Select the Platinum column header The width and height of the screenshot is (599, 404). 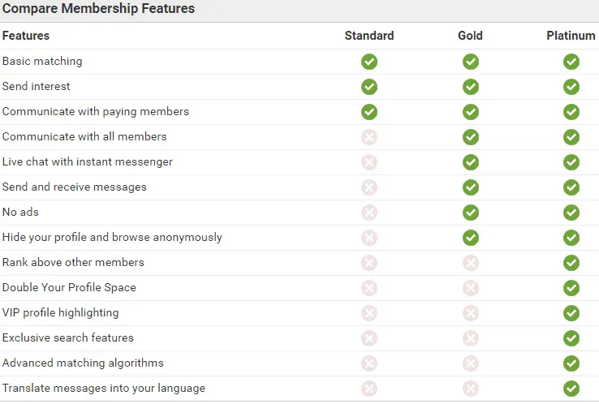[x=571, y=36]
